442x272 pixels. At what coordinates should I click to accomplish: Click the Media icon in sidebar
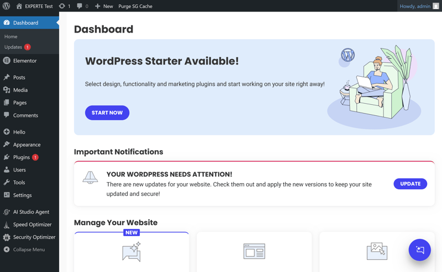pyautogui.click(x=7, y=90)
